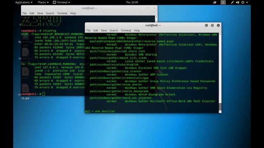This screenshot has height=148, width=264.
Task: Click scroll-up arrow in back terminal scrollbar
Action: (156, 17)
